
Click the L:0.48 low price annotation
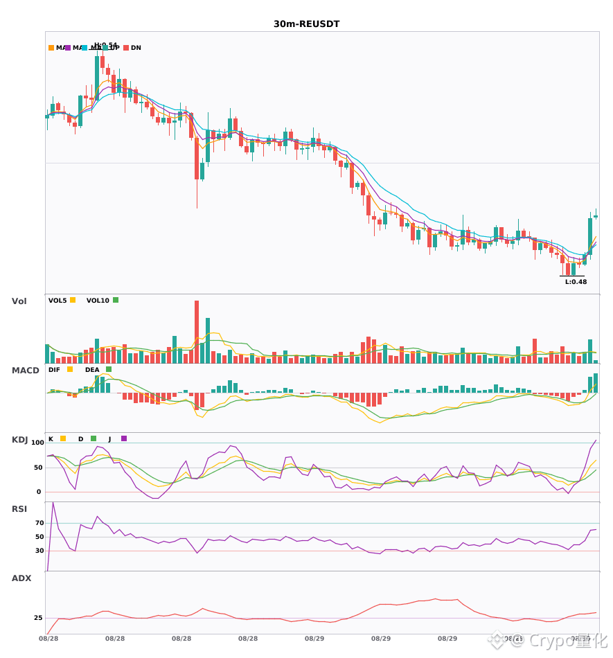coord(576,282)
